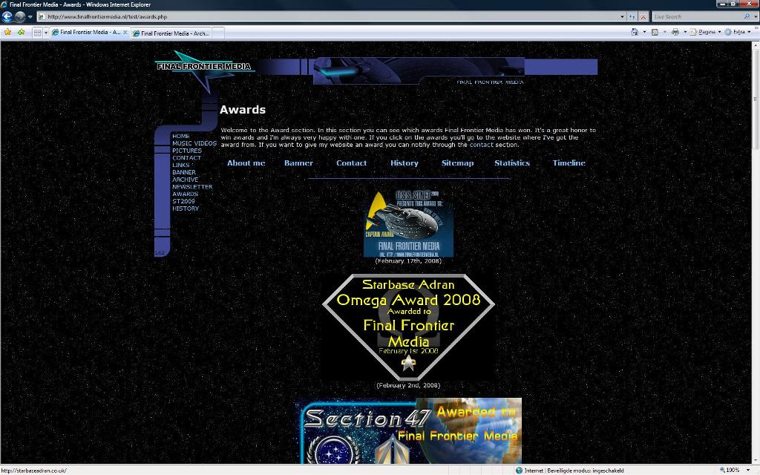Click the Live Search magnifier icon
The width and height of the screenshot is (760, 475).
(x=747, y=16)
